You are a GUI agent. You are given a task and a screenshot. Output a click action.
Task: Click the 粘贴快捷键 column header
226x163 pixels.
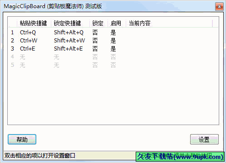point(34,23)
